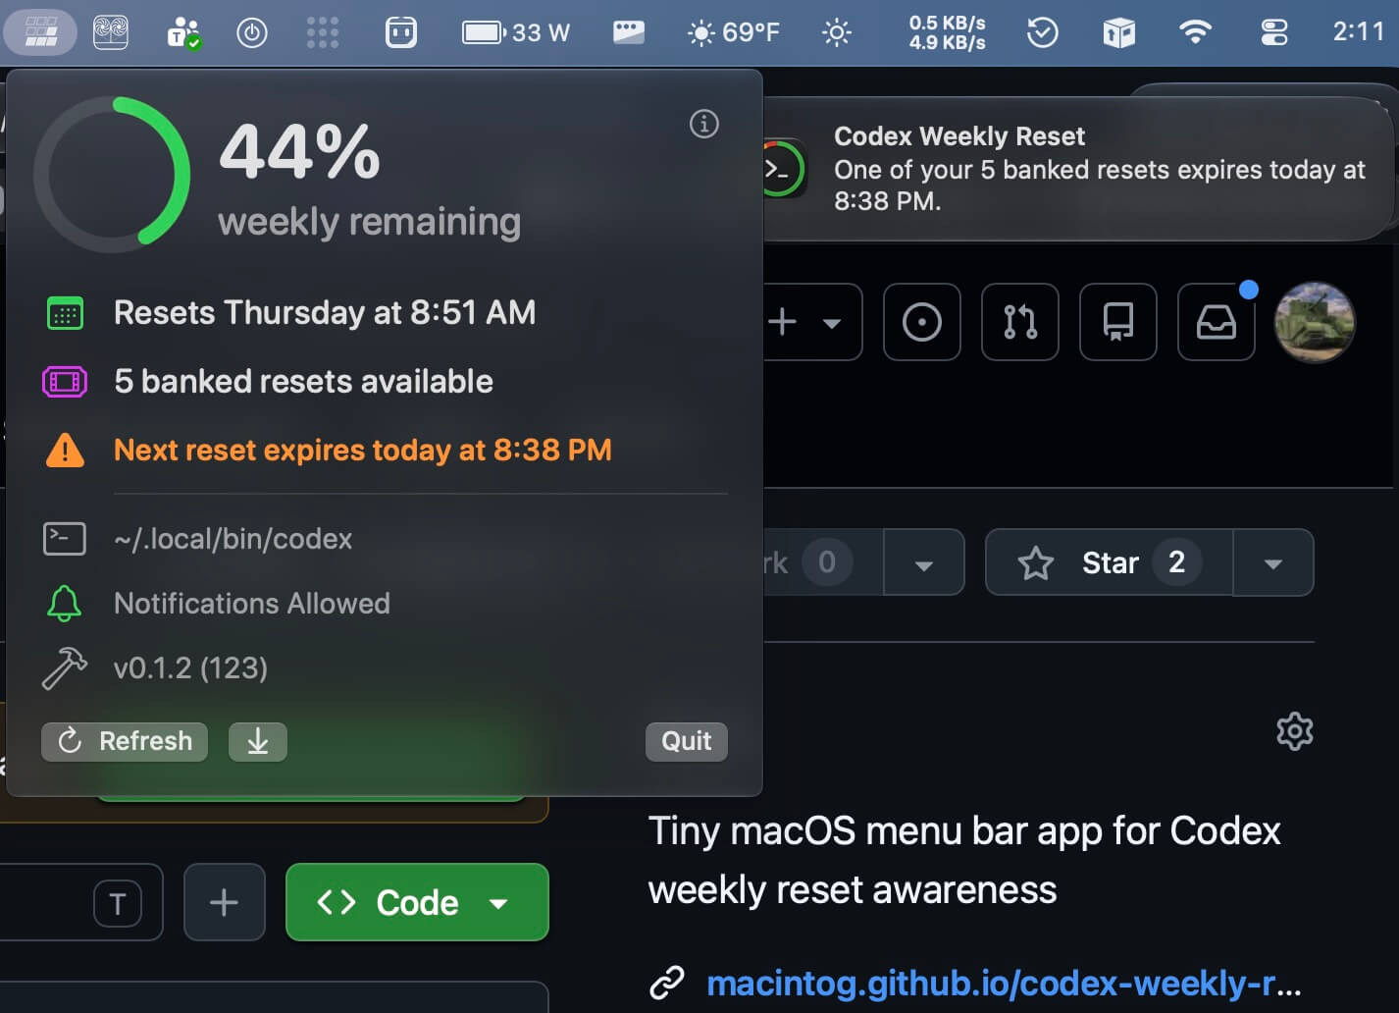Click the purple ticket icon for banked resets
This screenshot has height=1013, width=1399.
65,381
